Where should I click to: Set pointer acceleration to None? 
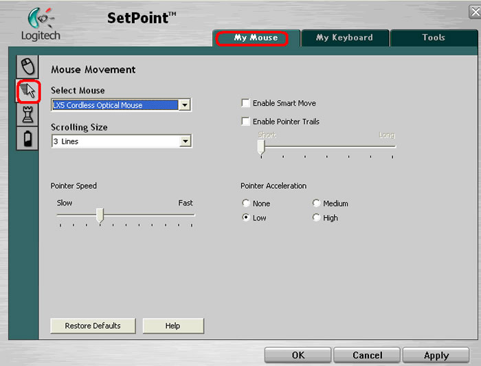[246, 203]
